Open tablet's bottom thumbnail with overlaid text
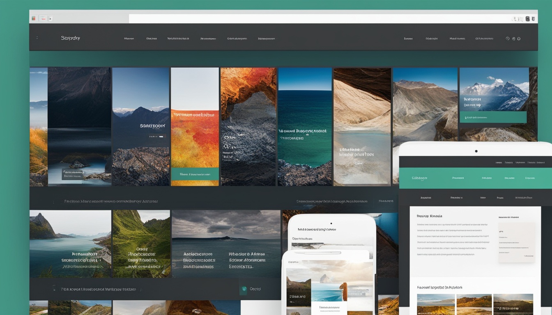552x315 pixels. (513, 304)
